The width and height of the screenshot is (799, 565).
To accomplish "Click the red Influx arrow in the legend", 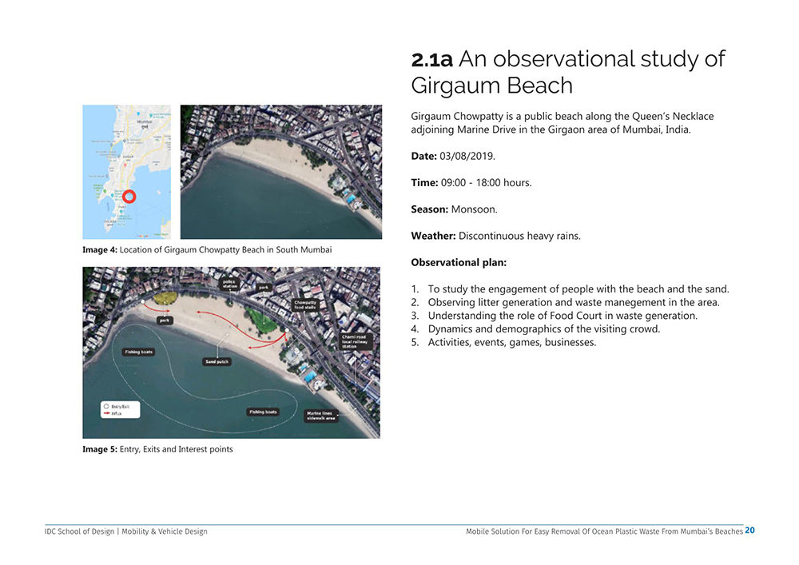I will (105, 414).
